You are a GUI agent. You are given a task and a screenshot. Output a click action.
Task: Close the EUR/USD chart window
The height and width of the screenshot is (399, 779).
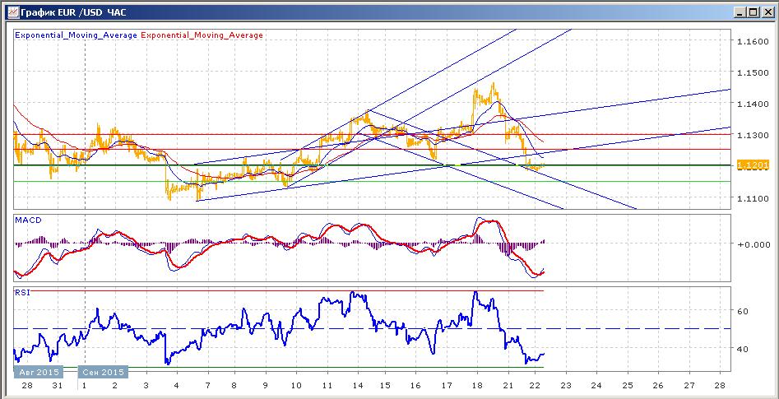[767, 12]
